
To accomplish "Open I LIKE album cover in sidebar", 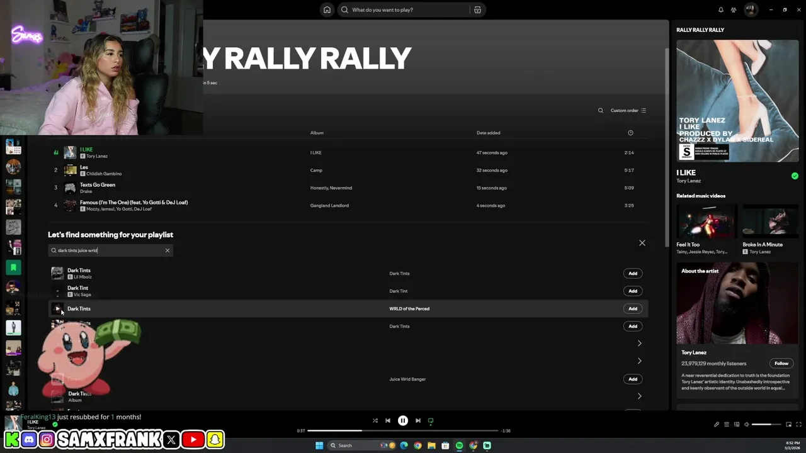I will point(737,101).
